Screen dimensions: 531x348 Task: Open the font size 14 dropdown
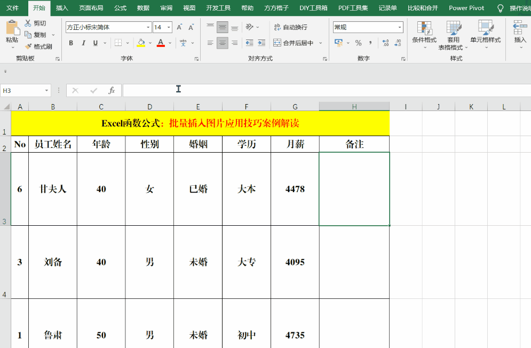(x=169, y=27)
